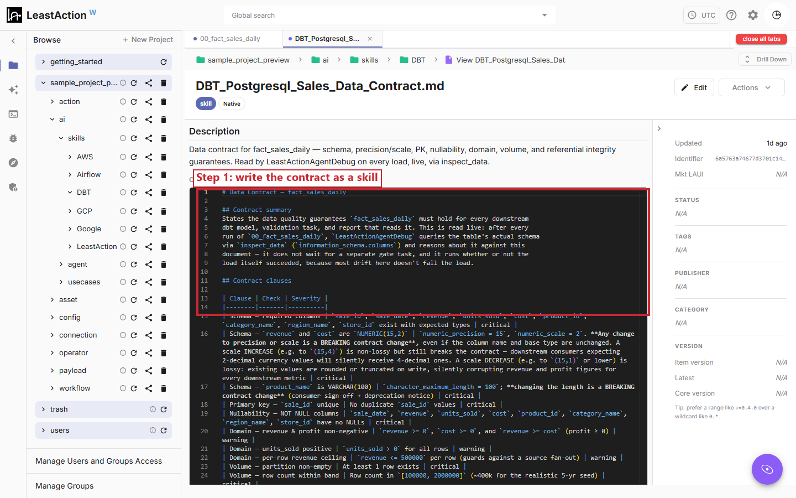Image resolution: width=796 pixels, height=498 pixels.
Task: Click the Edit button
Action: (694, 87)
